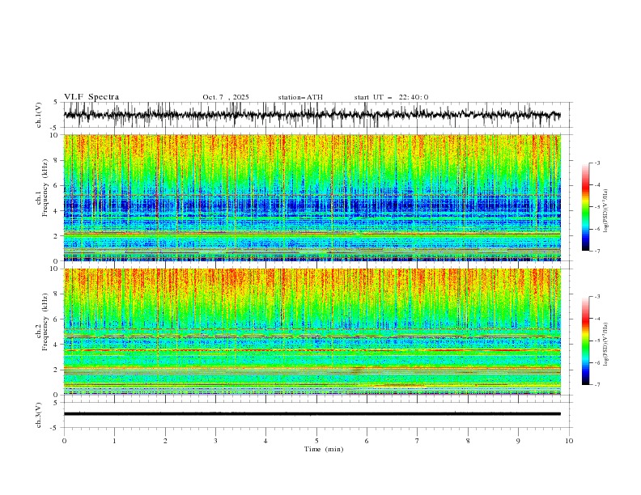The height and width of the screenshot is (495, 641).
Task: Click time axis tick label "0"
Action: (64, 441)
